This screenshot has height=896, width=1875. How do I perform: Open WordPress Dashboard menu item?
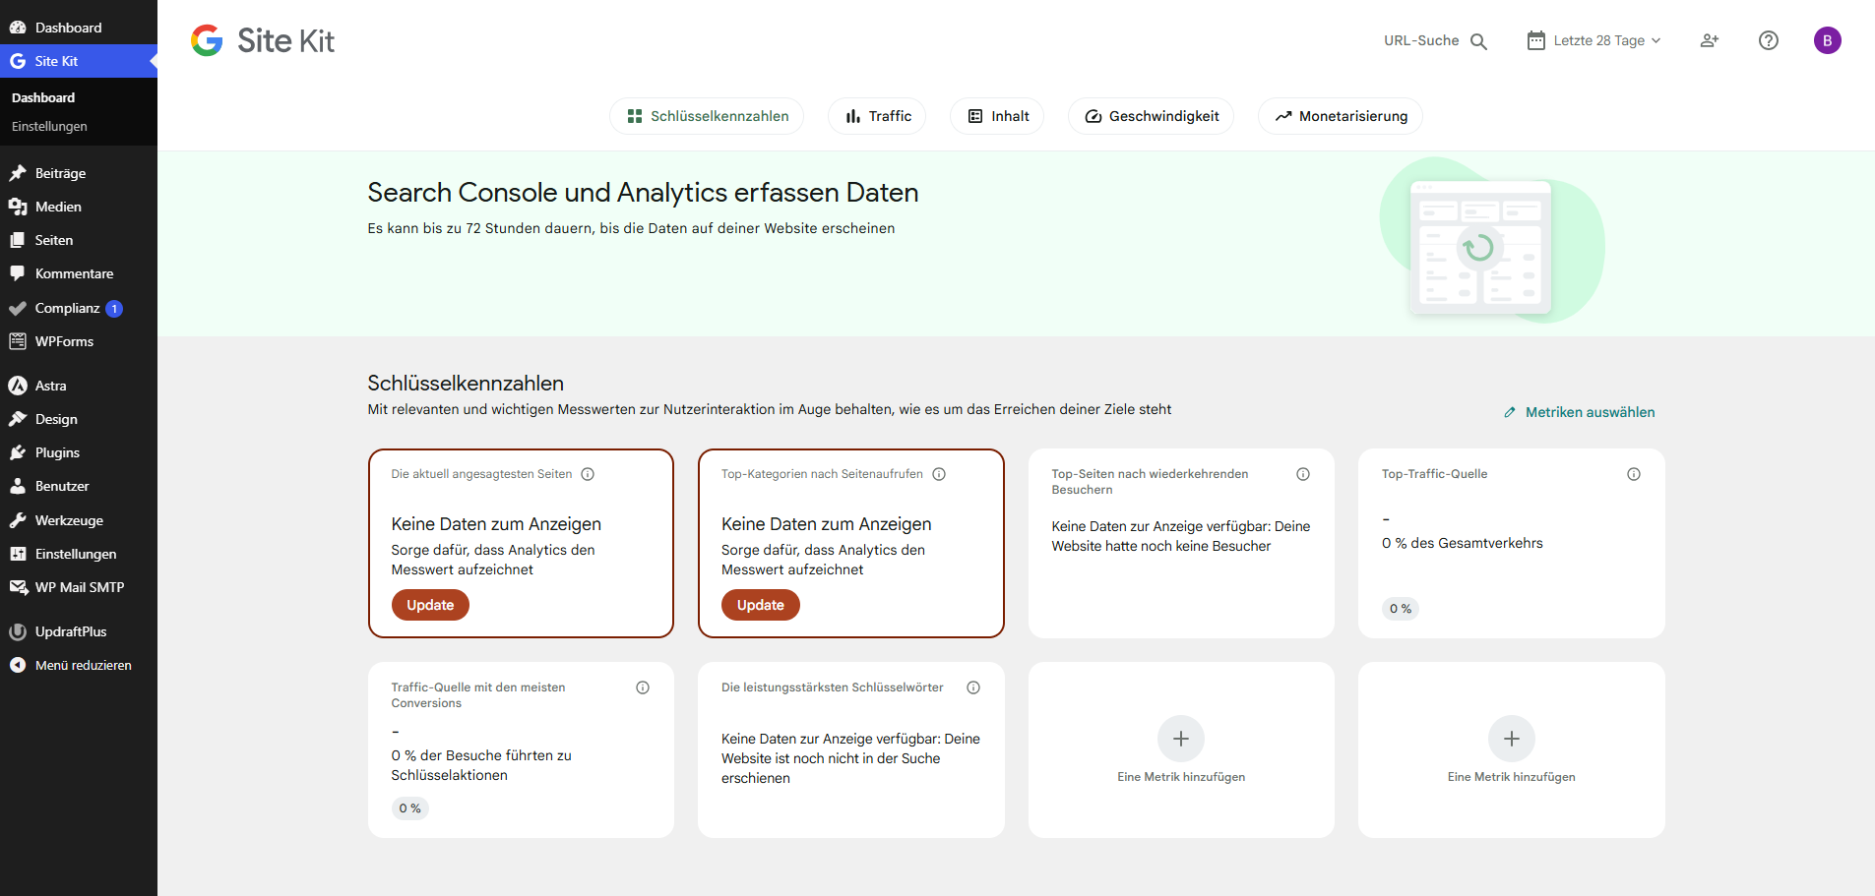pos(79,28)
